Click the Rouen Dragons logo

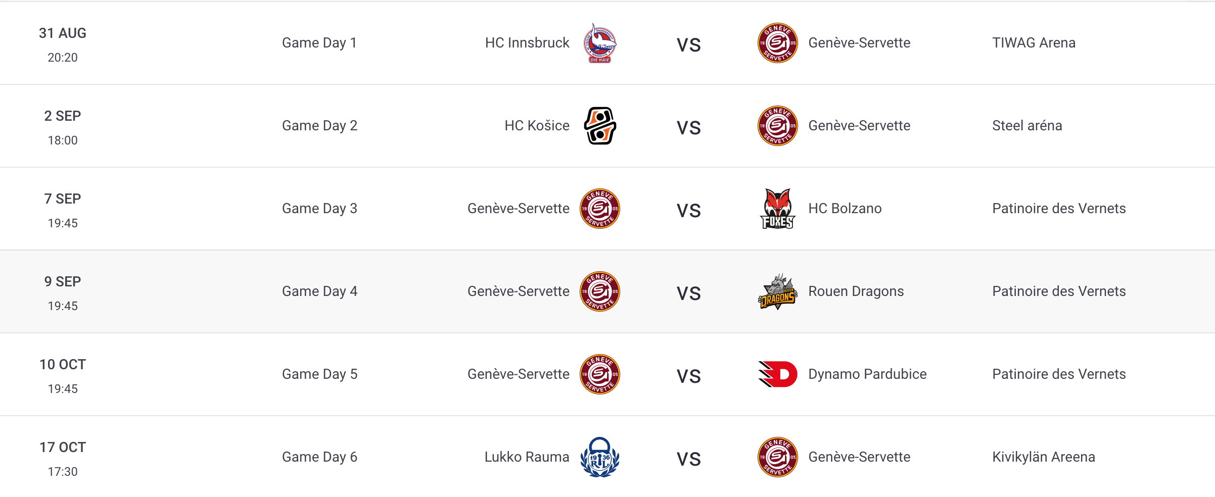[x=777, y=291]
